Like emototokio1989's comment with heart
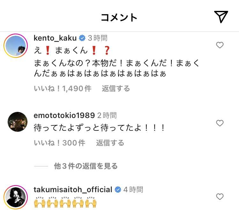This screenshot has height=212, width=239. 220,123
